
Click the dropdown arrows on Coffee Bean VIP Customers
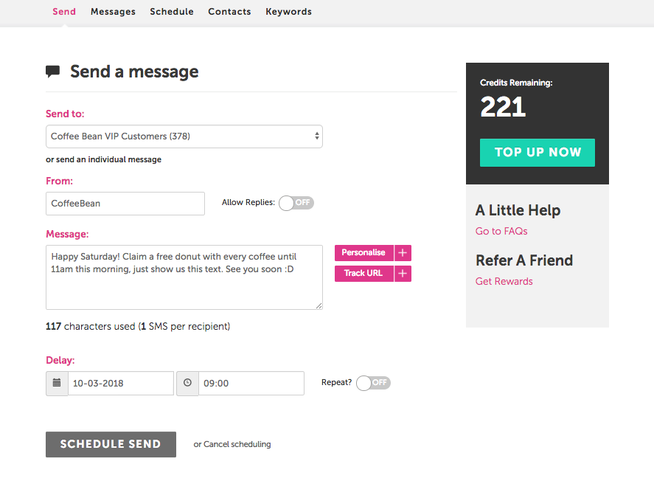[x=317, y=136]
